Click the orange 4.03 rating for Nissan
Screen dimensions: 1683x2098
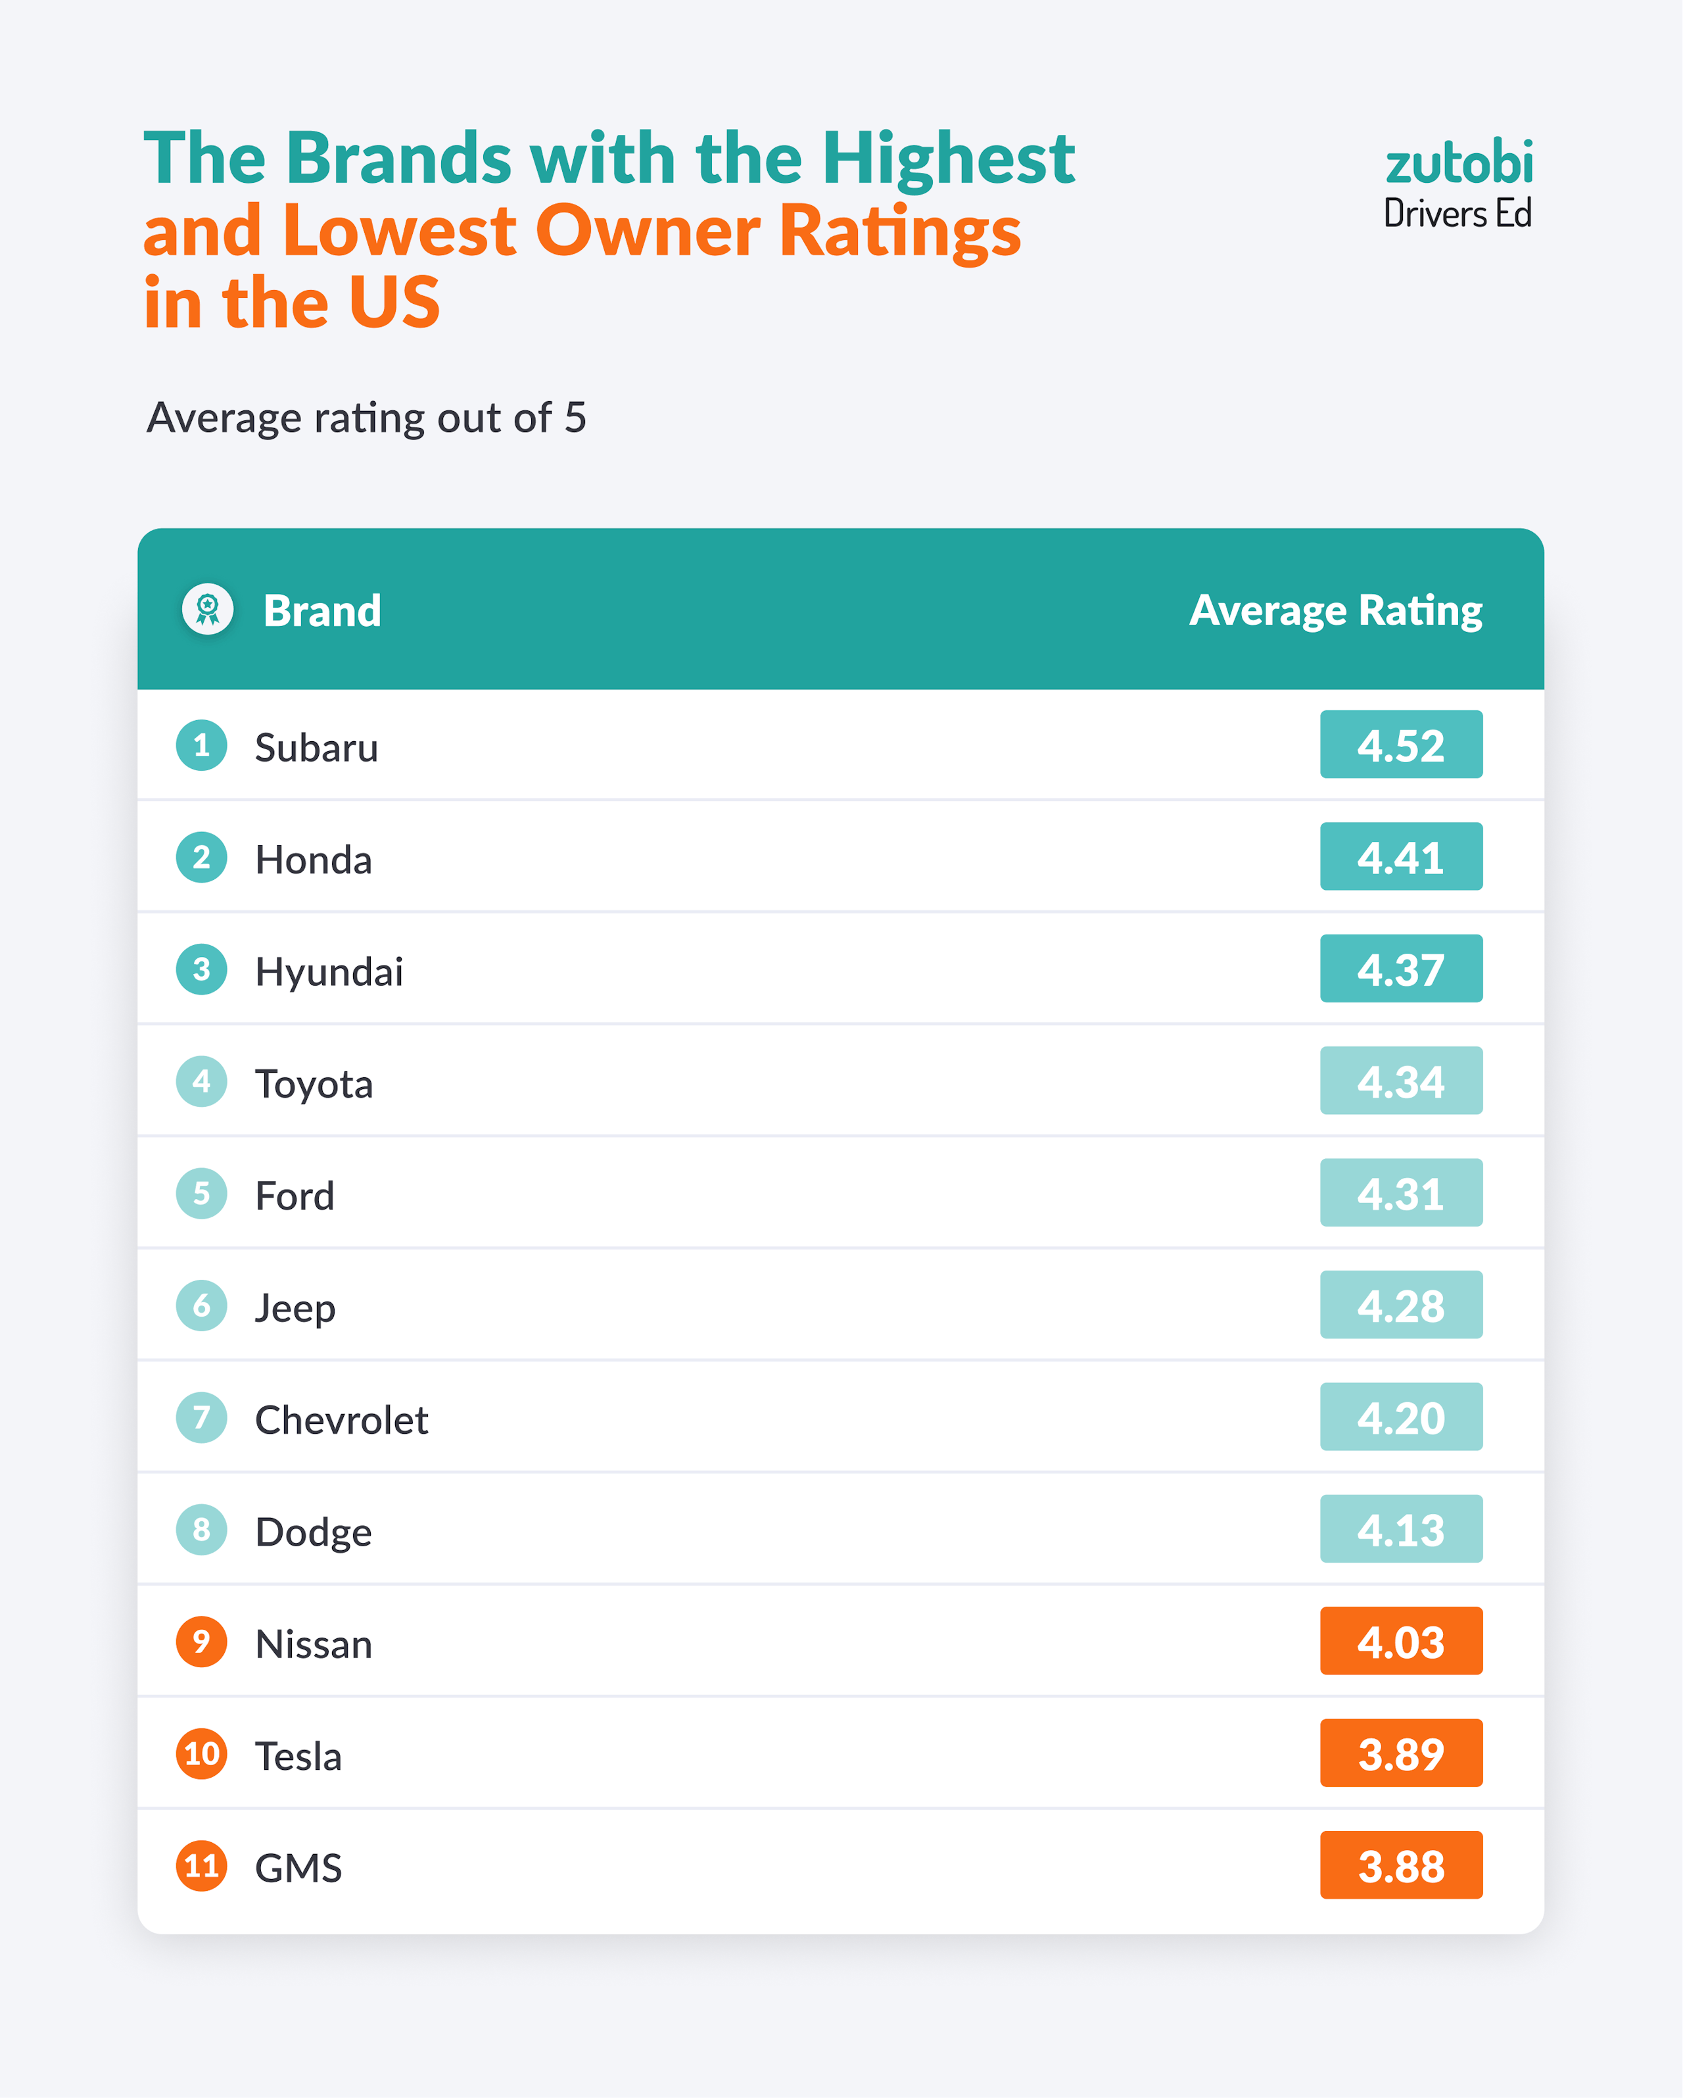point(1401,1642)
